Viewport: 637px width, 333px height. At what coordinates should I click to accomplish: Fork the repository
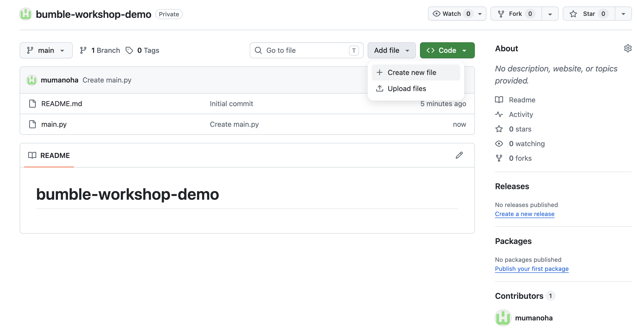pos(516,14)
